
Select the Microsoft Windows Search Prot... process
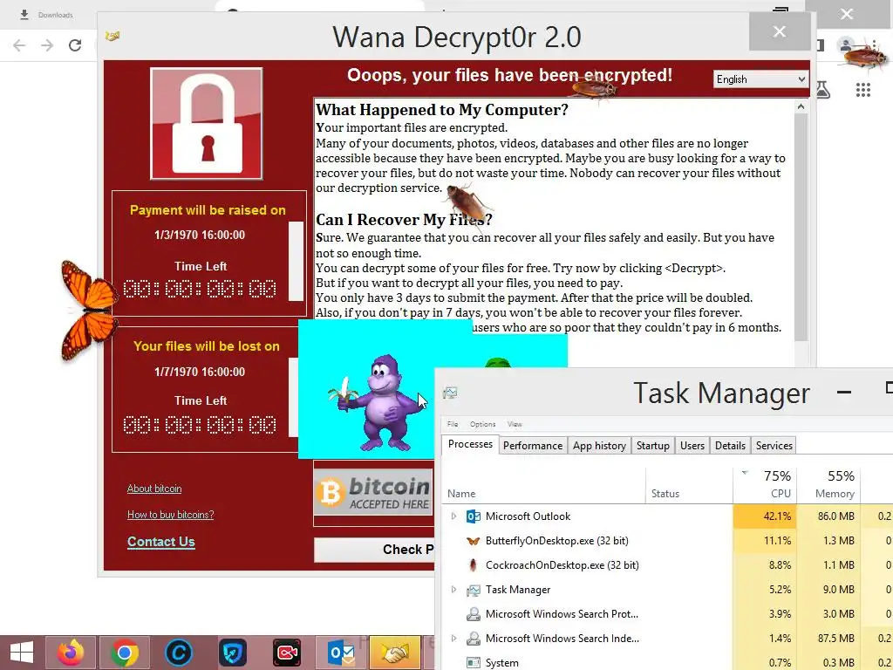pos(562,614)
